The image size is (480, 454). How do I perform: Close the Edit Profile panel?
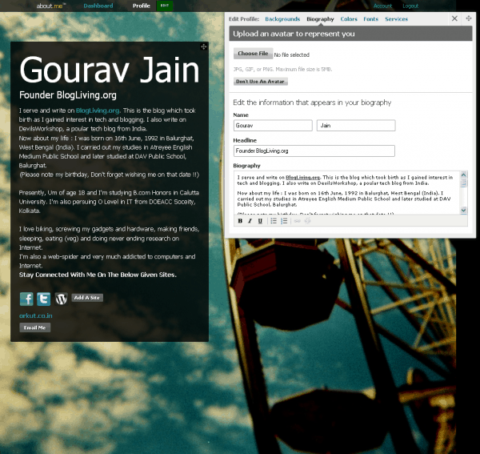click(455, 18)
